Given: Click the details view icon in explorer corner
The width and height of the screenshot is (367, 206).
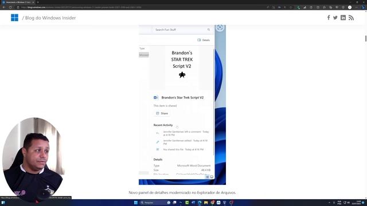Looking at the screenshot, I should pos(208,177).
